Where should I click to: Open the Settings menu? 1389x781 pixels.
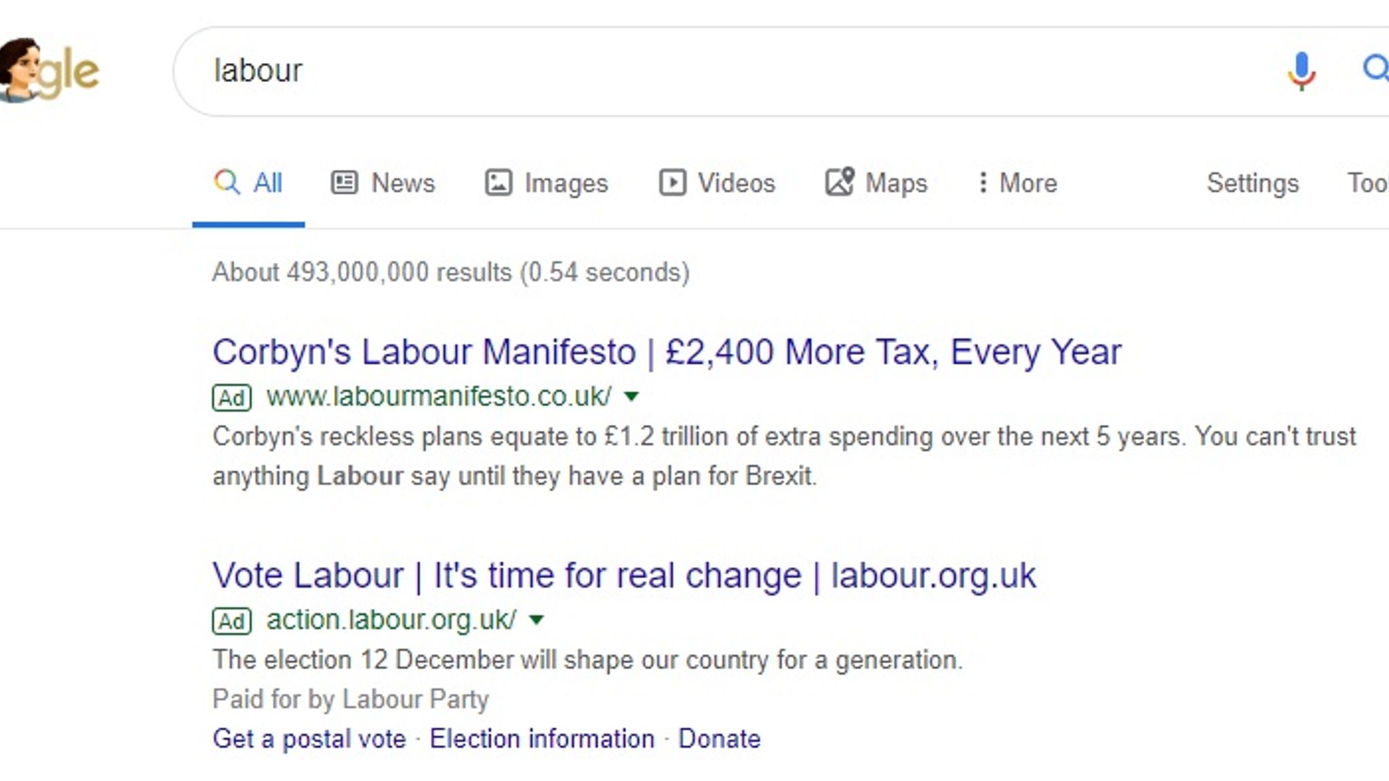pyautogui.click(x=1252, y=182)
